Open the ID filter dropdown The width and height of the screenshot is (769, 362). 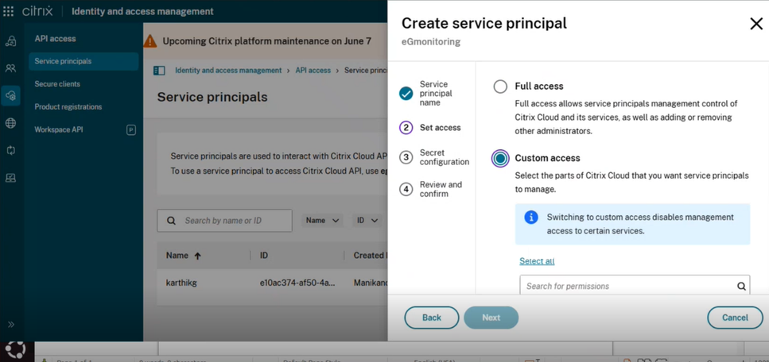(367, 221)
